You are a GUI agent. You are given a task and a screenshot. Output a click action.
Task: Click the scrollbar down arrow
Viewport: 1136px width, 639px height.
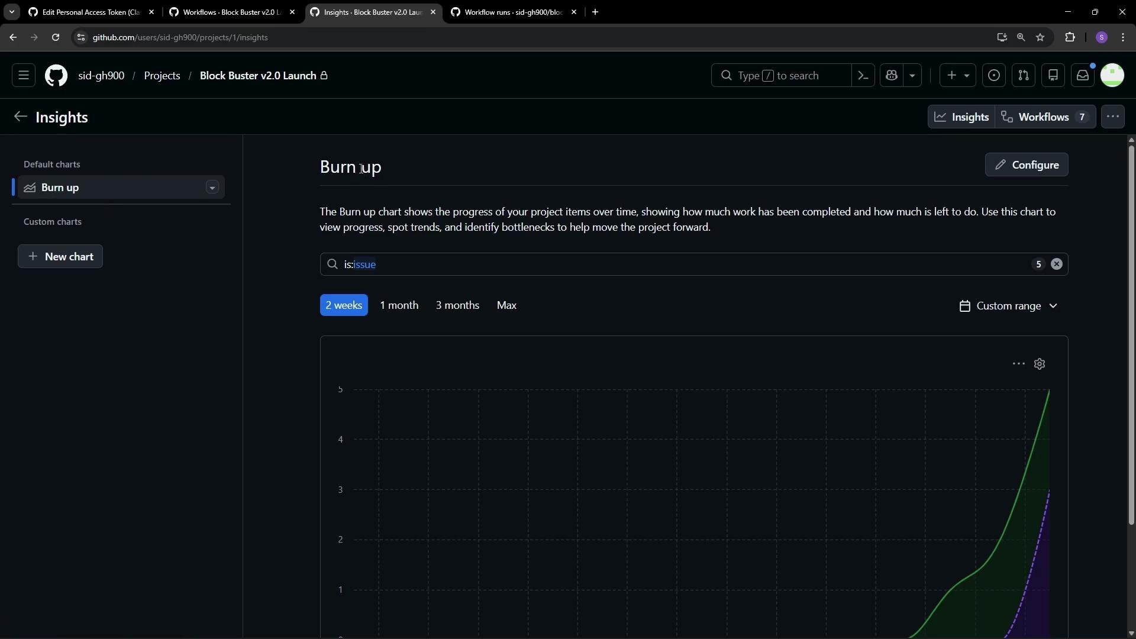[x=1131, y=634]
